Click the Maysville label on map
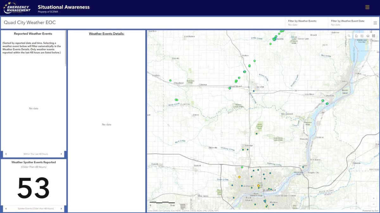 tap(213, 148)
